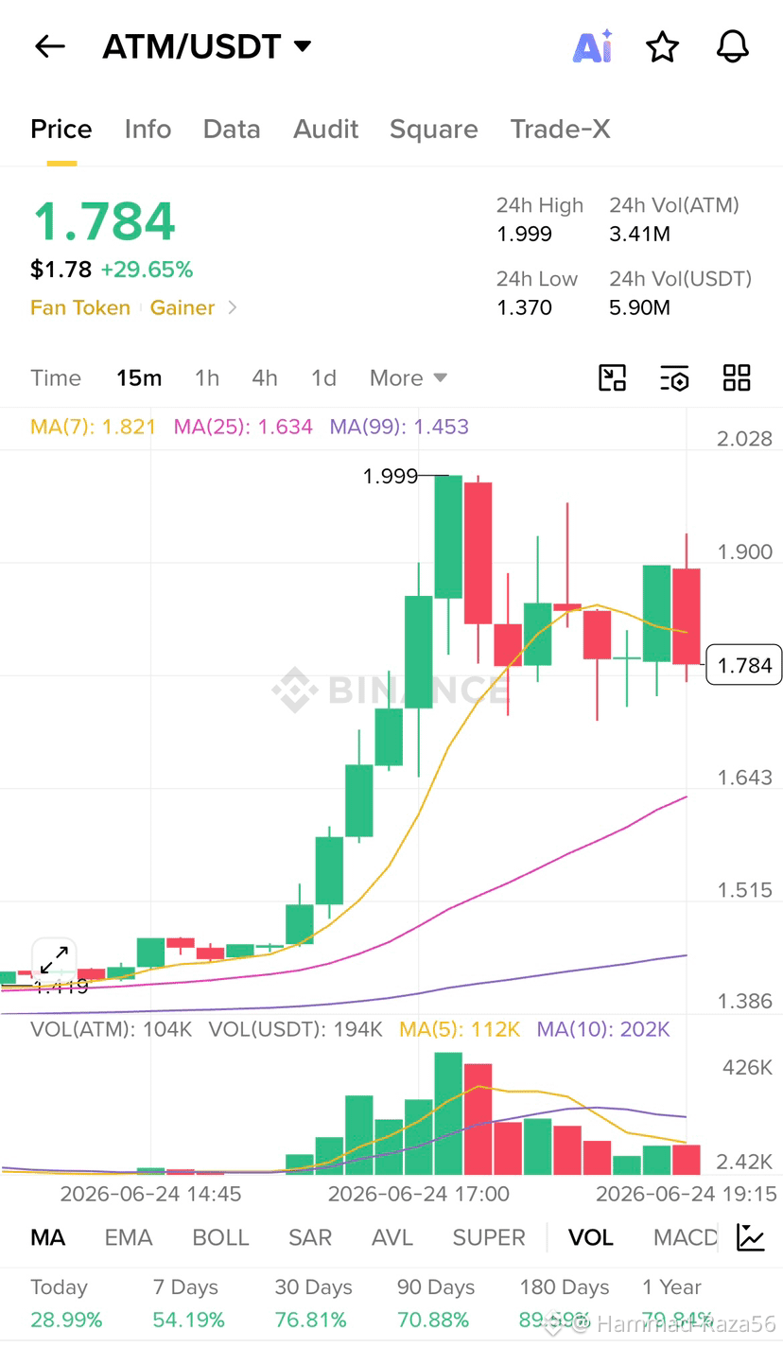This screenshot has height=1347, width=783.
Task: Tap the 2026-06-24 17:00 time label
Action: click(x=419, y=1194)
